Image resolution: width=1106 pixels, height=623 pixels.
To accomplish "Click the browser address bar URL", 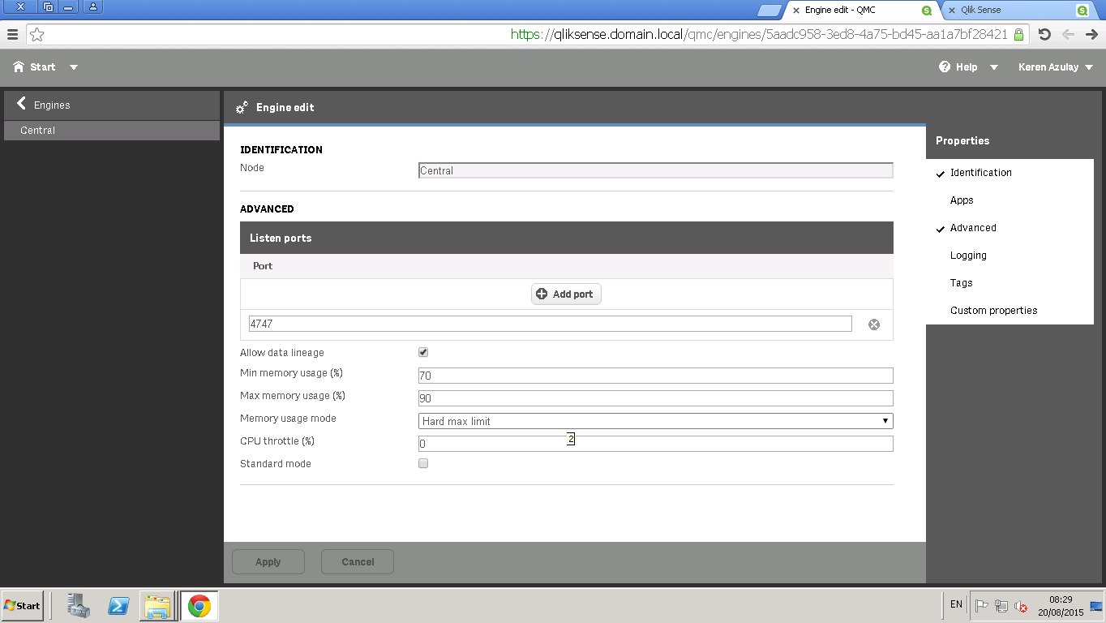I will pos(759,34).
